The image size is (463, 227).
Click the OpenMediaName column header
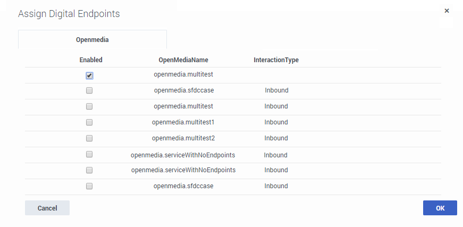click(x=183, y=60)
